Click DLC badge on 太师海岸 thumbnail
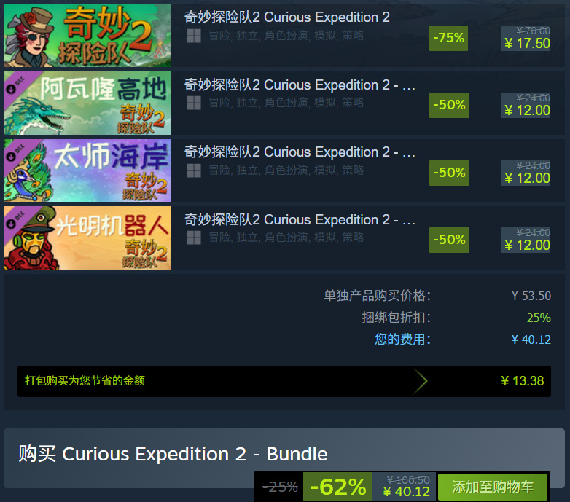Viewport: 570px width, 502px height. [x=15, y=152]
